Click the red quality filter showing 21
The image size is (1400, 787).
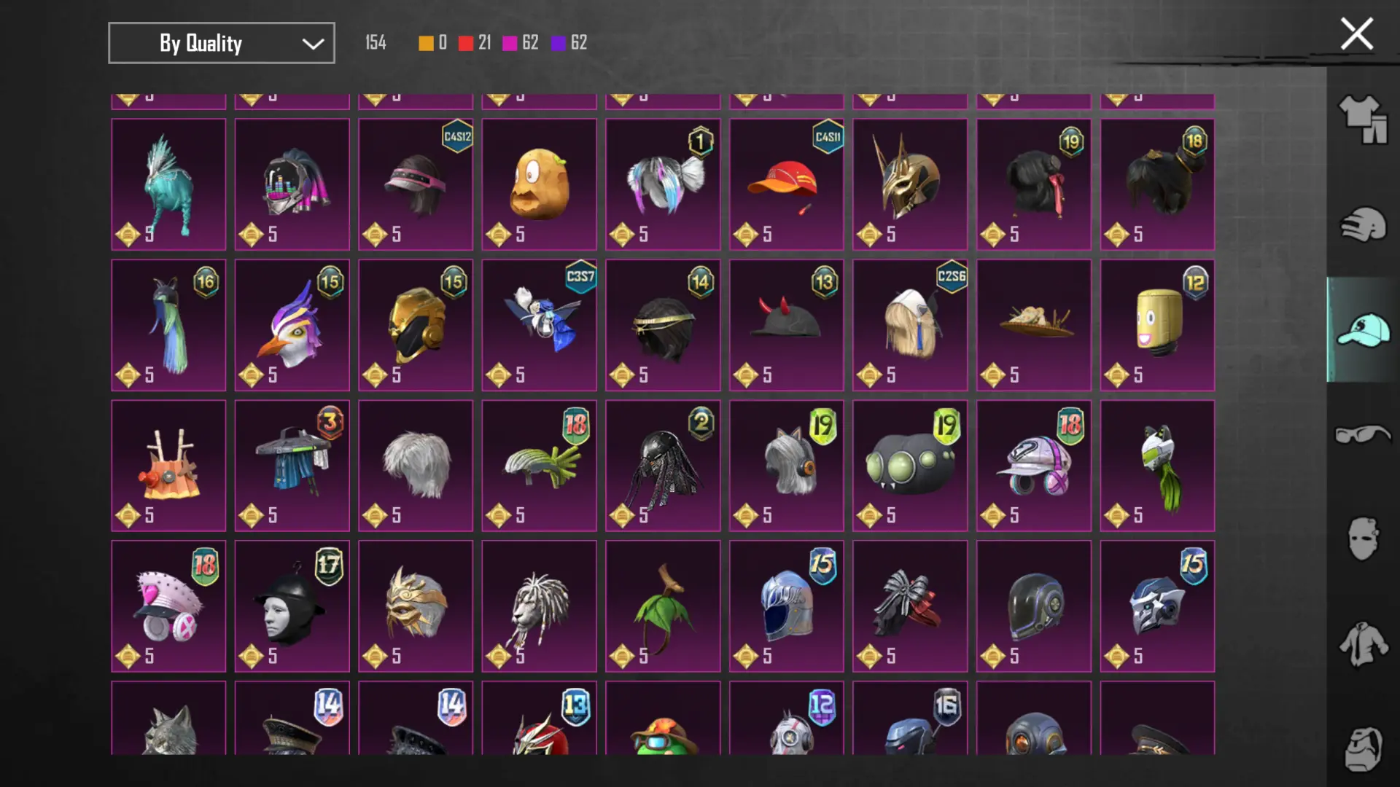pos(475,43)
